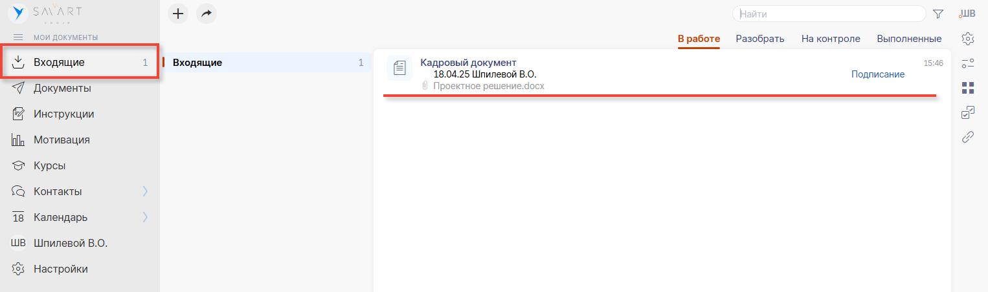Viewport: 988px width, 292px height.
Task: Expand the Контакты submenu chevron
Action: tap(145, 191)
